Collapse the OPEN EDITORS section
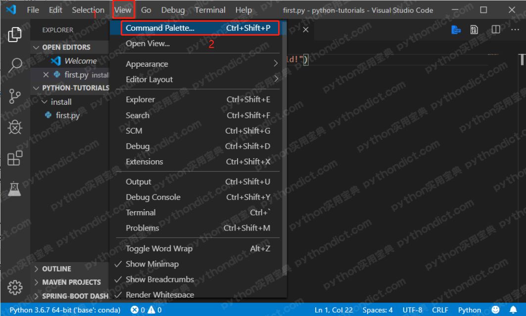The image size is (526, 316). click(x=69, y=47)
